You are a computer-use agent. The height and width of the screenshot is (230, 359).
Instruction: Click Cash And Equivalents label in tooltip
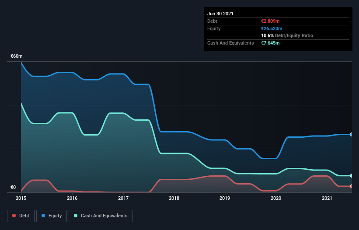(230, 43)
